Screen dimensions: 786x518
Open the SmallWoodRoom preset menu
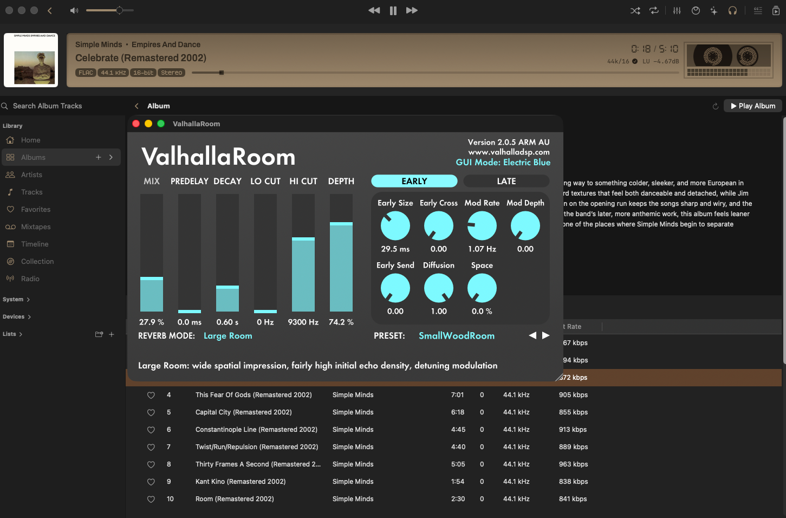(x=457, y=336)
